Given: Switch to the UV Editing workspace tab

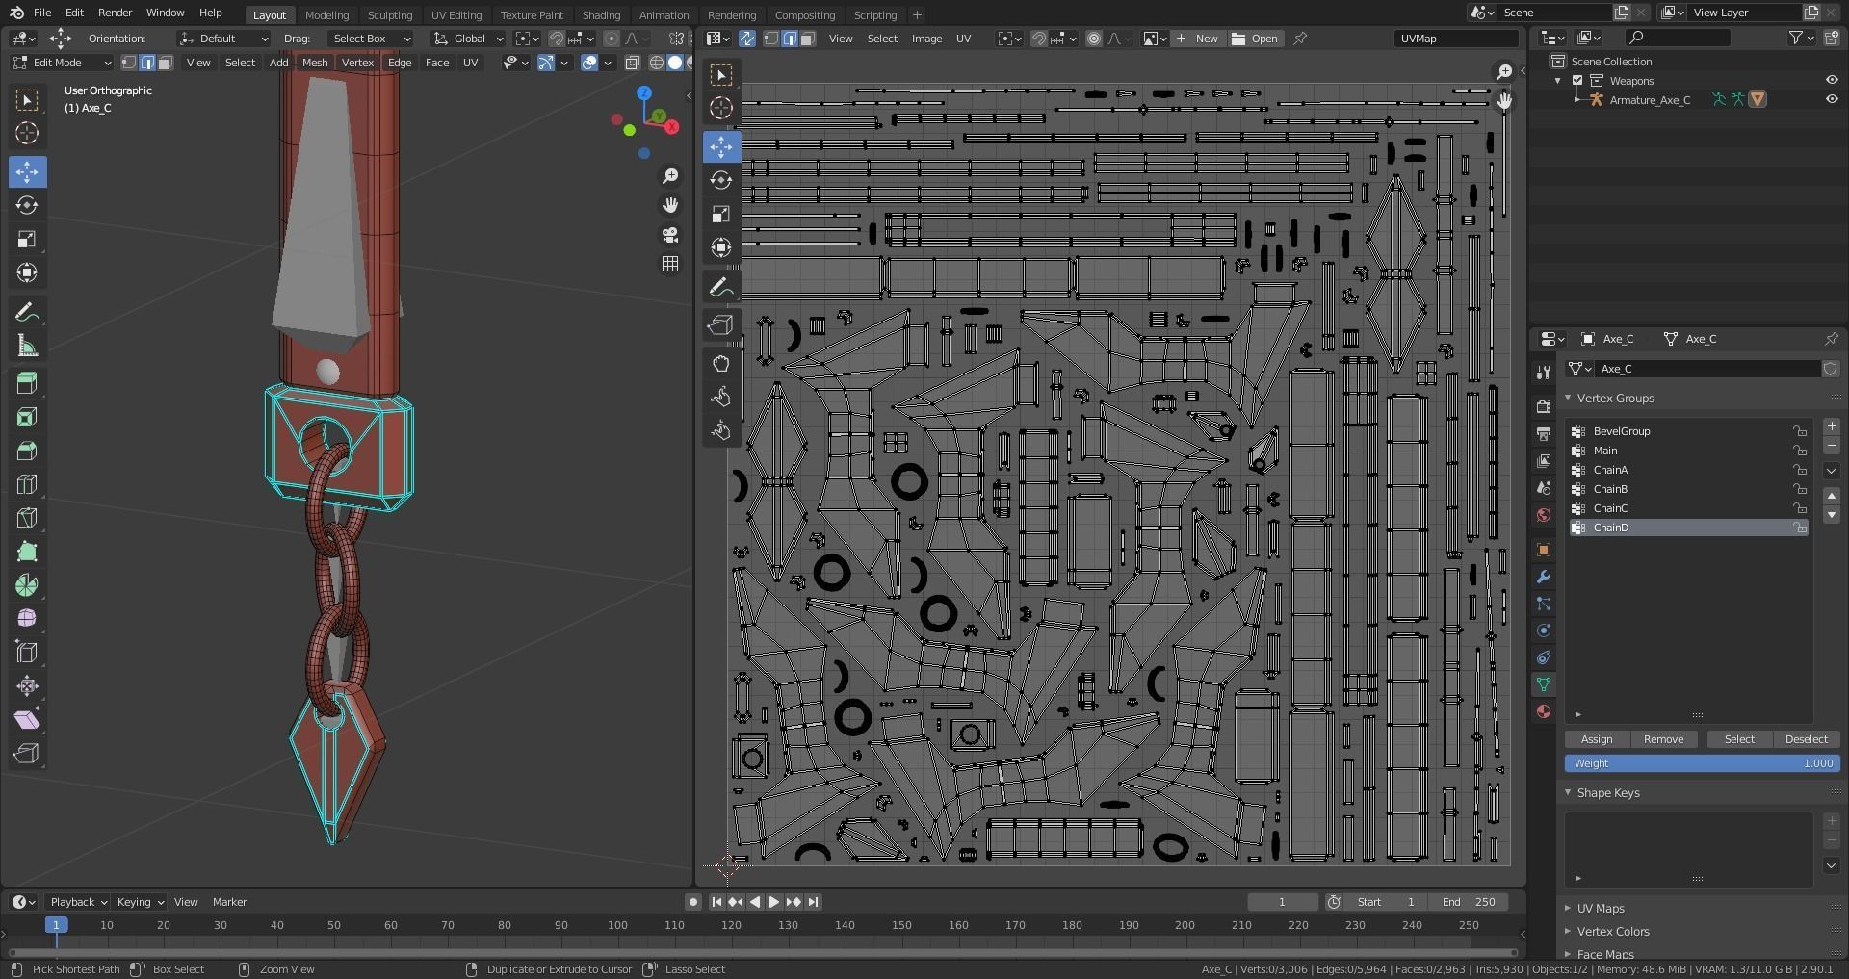Looking at the screenshot, I should pyautogui.click(x=456, y=15).
